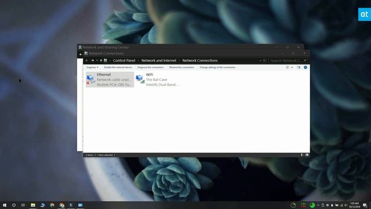Click the Network and Internet breadcrumb
The image size is (371, 209).
pos(159,60)
